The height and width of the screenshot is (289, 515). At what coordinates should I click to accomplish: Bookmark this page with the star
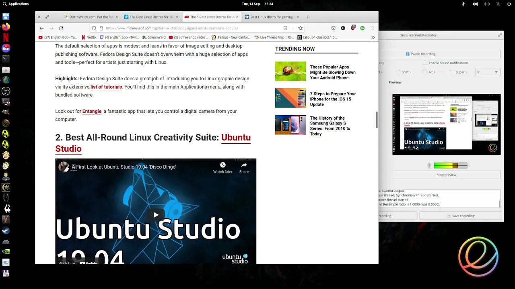click(x=300, y=28)
